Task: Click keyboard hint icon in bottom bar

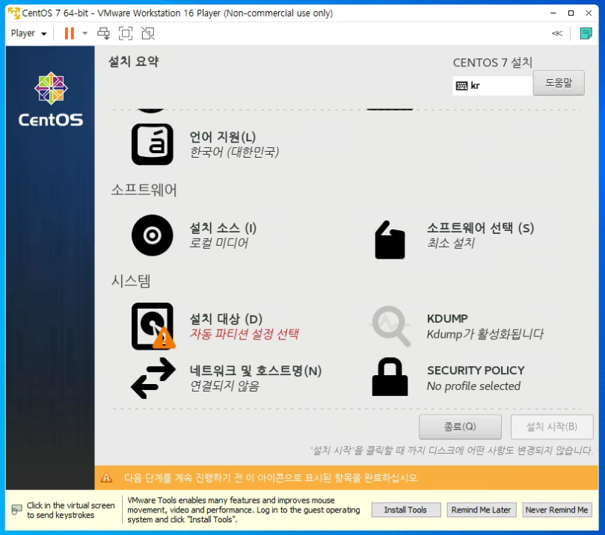Action: click(16, 510)
